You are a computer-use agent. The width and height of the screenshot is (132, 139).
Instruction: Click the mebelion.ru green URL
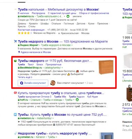(x=27, y=118)
